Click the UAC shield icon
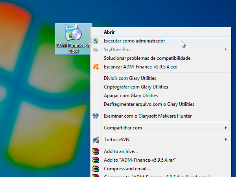 click(x=96, y=41)
